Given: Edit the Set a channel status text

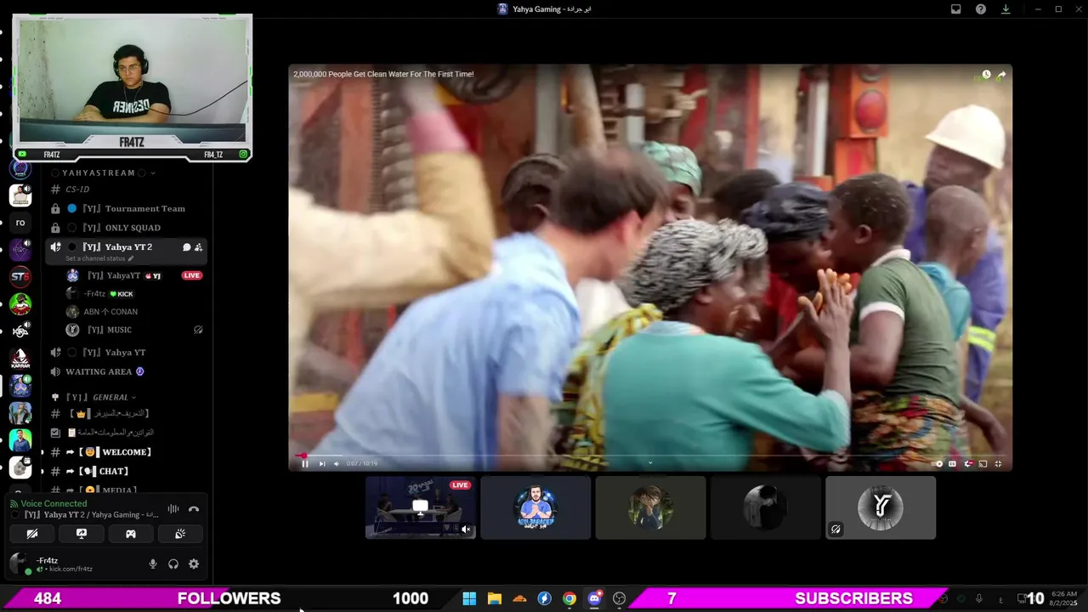Looking at the screenshot, I should (99, 258).
